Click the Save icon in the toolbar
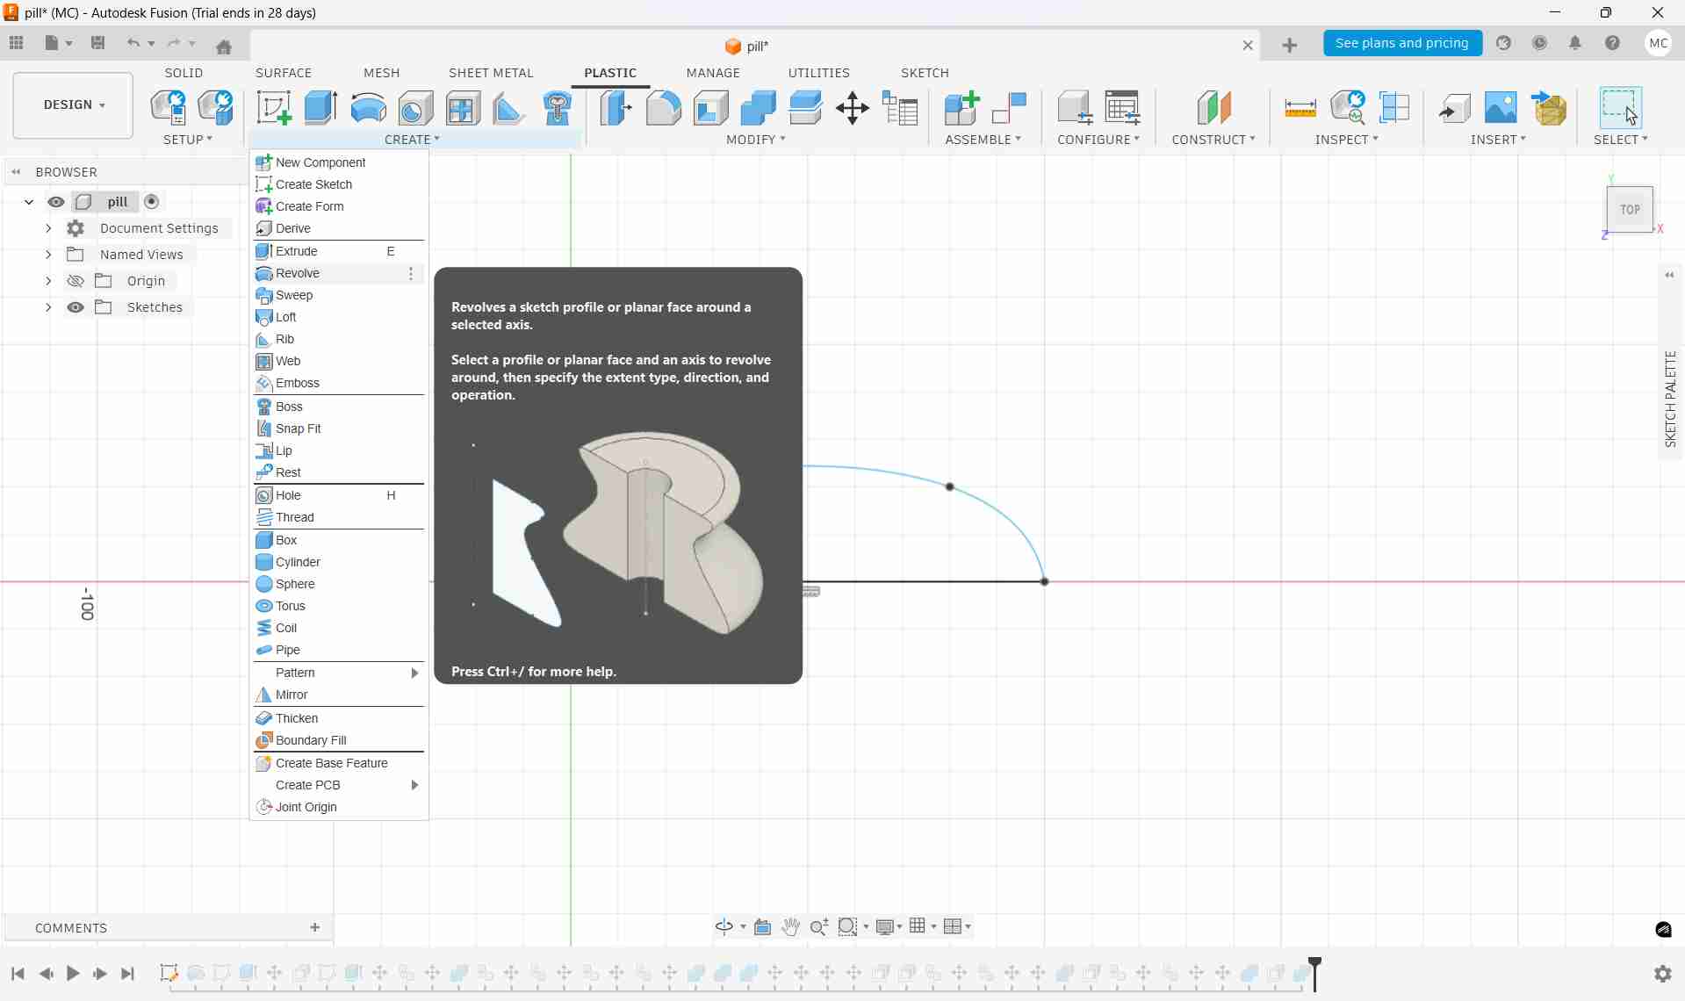Image resolution: width=1685 pixels, height=1001 pixels. coord(97,43)
